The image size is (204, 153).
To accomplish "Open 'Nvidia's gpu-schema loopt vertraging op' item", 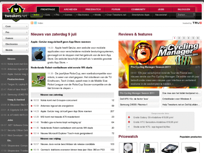I will tap(61, 122).
